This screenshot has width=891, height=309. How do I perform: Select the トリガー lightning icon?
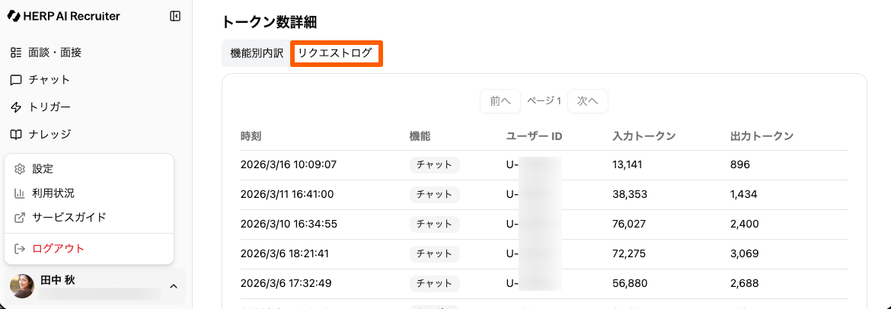tap(15, 107)
